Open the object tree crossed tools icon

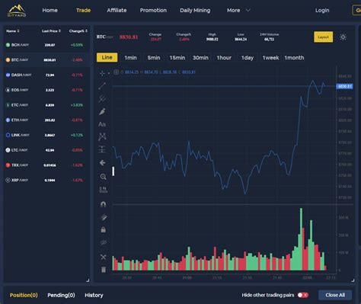(103, 257)
